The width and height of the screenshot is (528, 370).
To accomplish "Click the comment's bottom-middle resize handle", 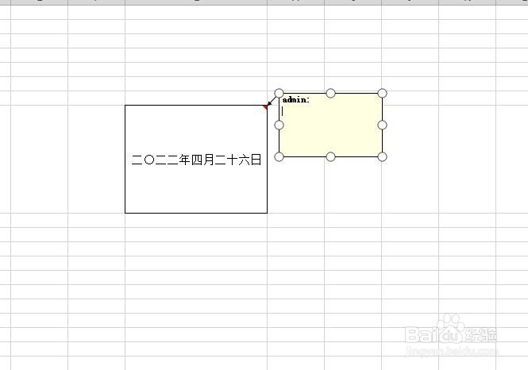I will (330, 156).
